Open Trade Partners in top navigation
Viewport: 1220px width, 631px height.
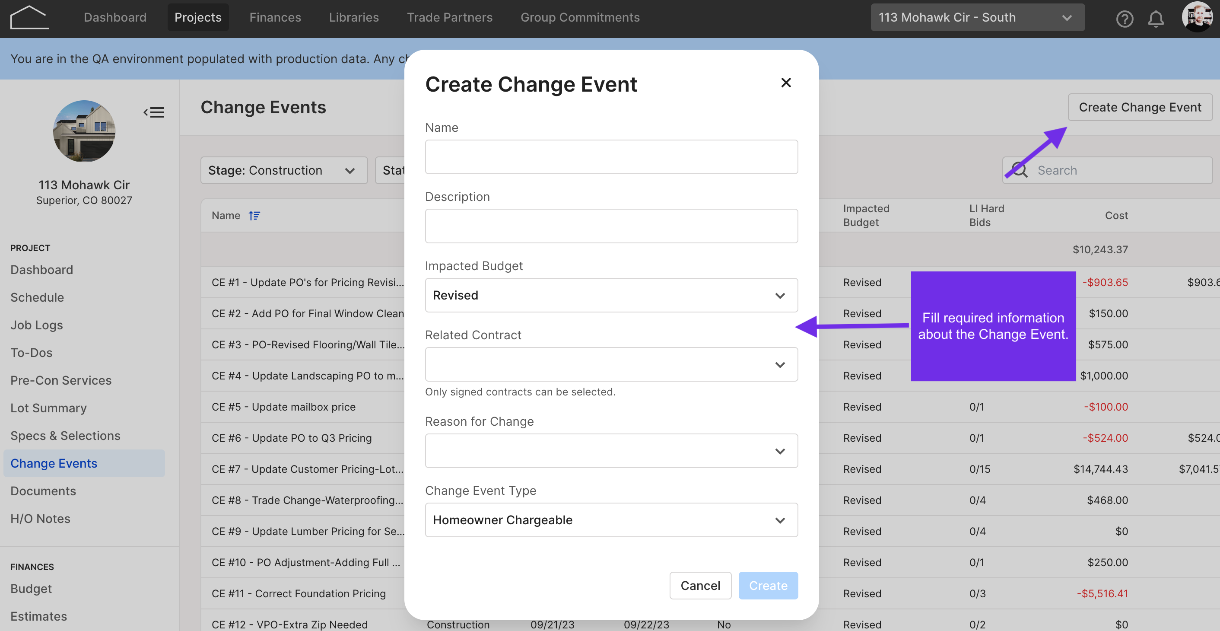click(449, 18)
